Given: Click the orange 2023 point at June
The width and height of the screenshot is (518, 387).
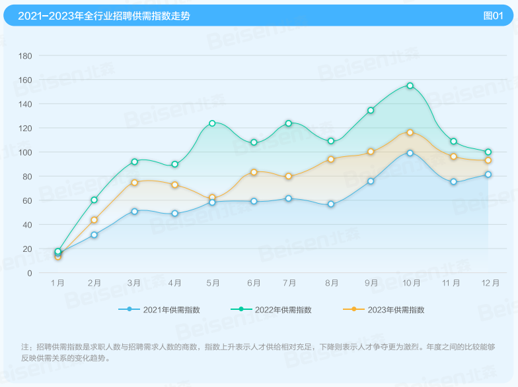Looking at the screenshot, I should [x=254, y=172].
